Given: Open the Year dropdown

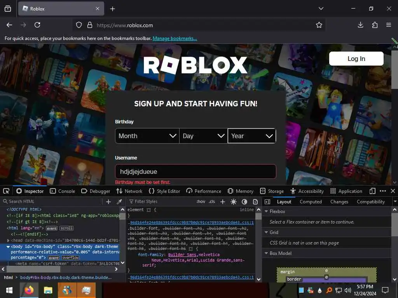Looking at the screenshot, I should click(251, 136).
